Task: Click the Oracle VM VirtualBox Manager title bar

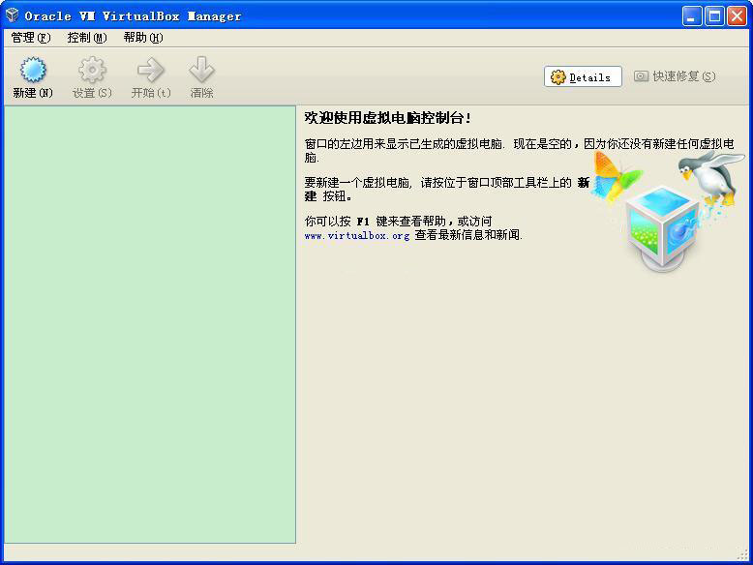Action: (339, 15)
